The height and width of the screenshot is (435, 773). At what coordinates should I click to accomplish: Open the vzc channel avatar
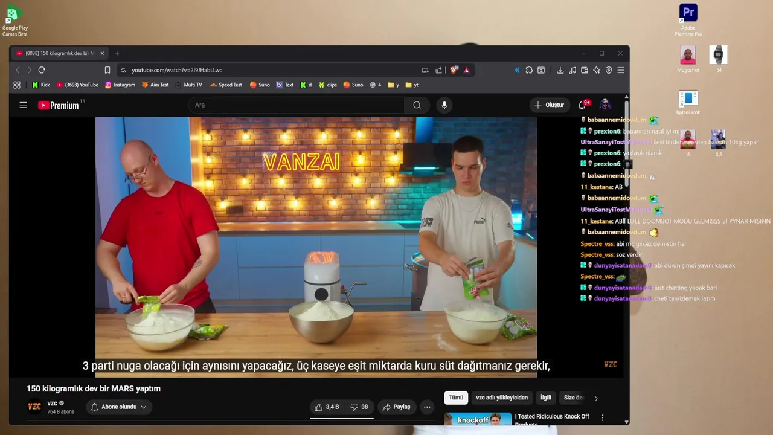[34, 407]
